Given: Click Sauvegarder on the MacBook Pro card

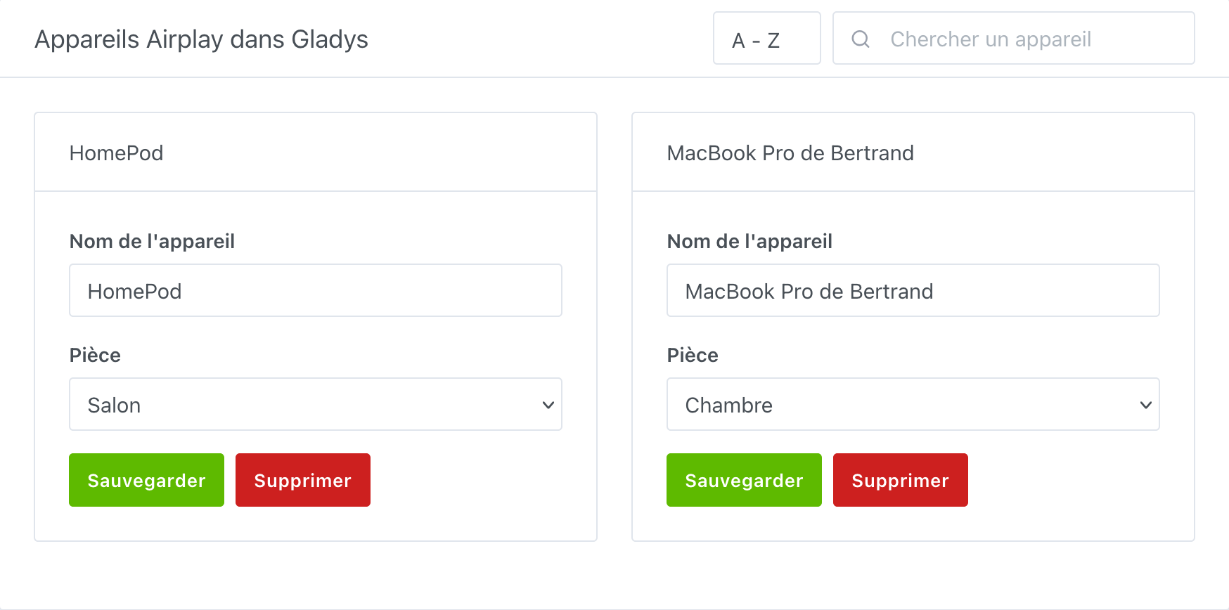Looking at the screenshot, I should point(744,480).
